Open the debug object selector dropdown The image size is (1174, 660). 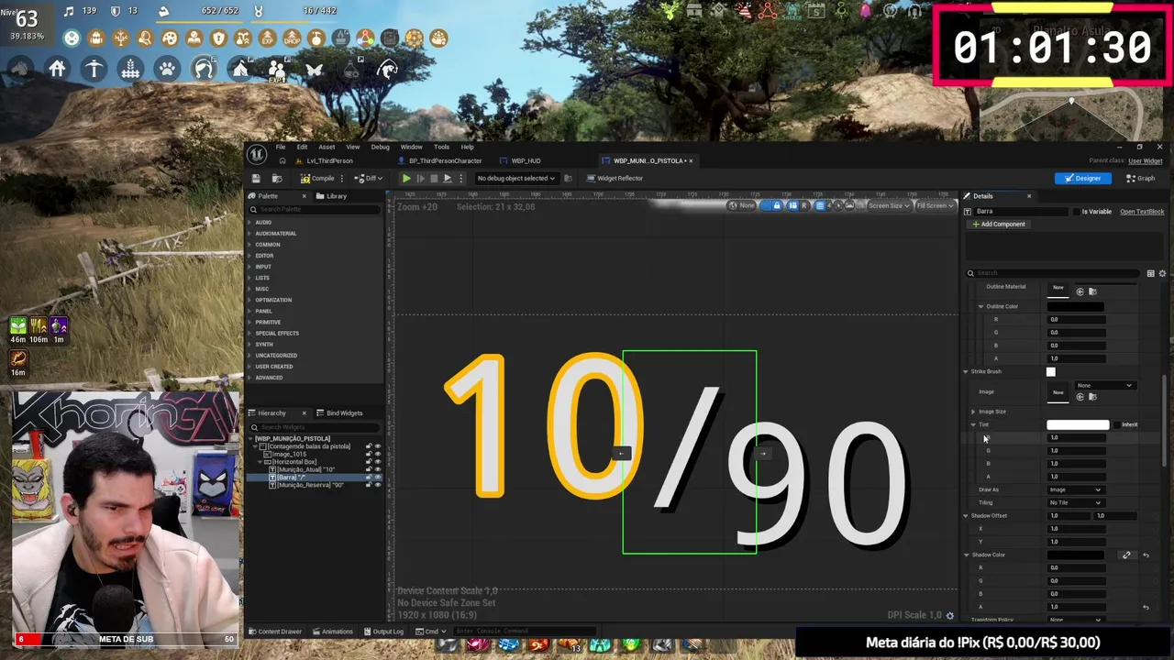coord(515,179)
